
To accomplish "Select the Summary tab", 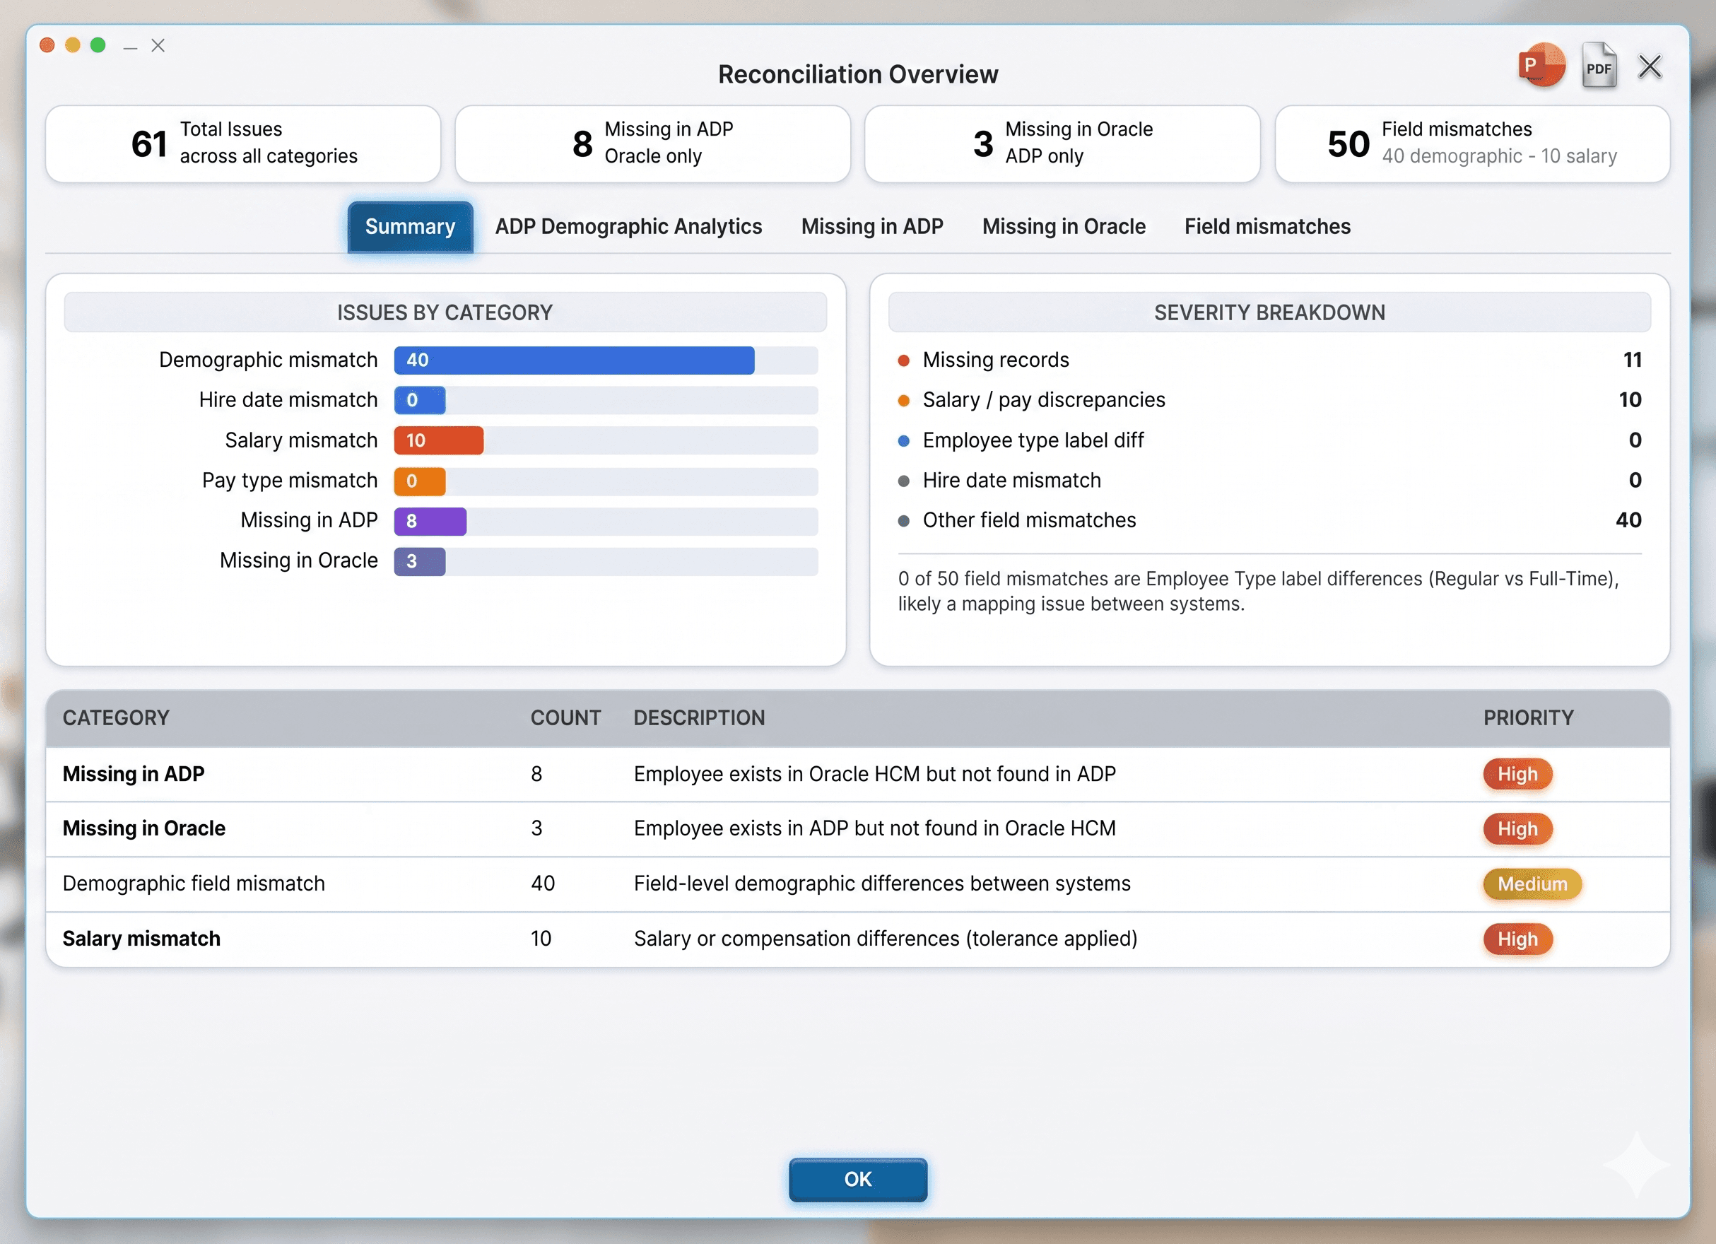I will pyautogui.click(x=410, y=226).
